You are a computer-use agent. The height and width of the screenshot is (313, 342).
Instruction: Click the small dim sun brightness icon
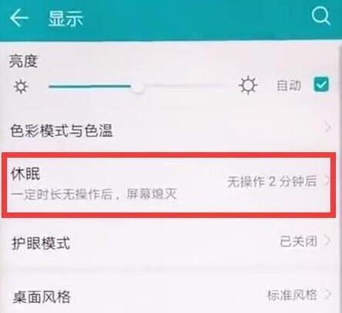[x=21, y=87]
